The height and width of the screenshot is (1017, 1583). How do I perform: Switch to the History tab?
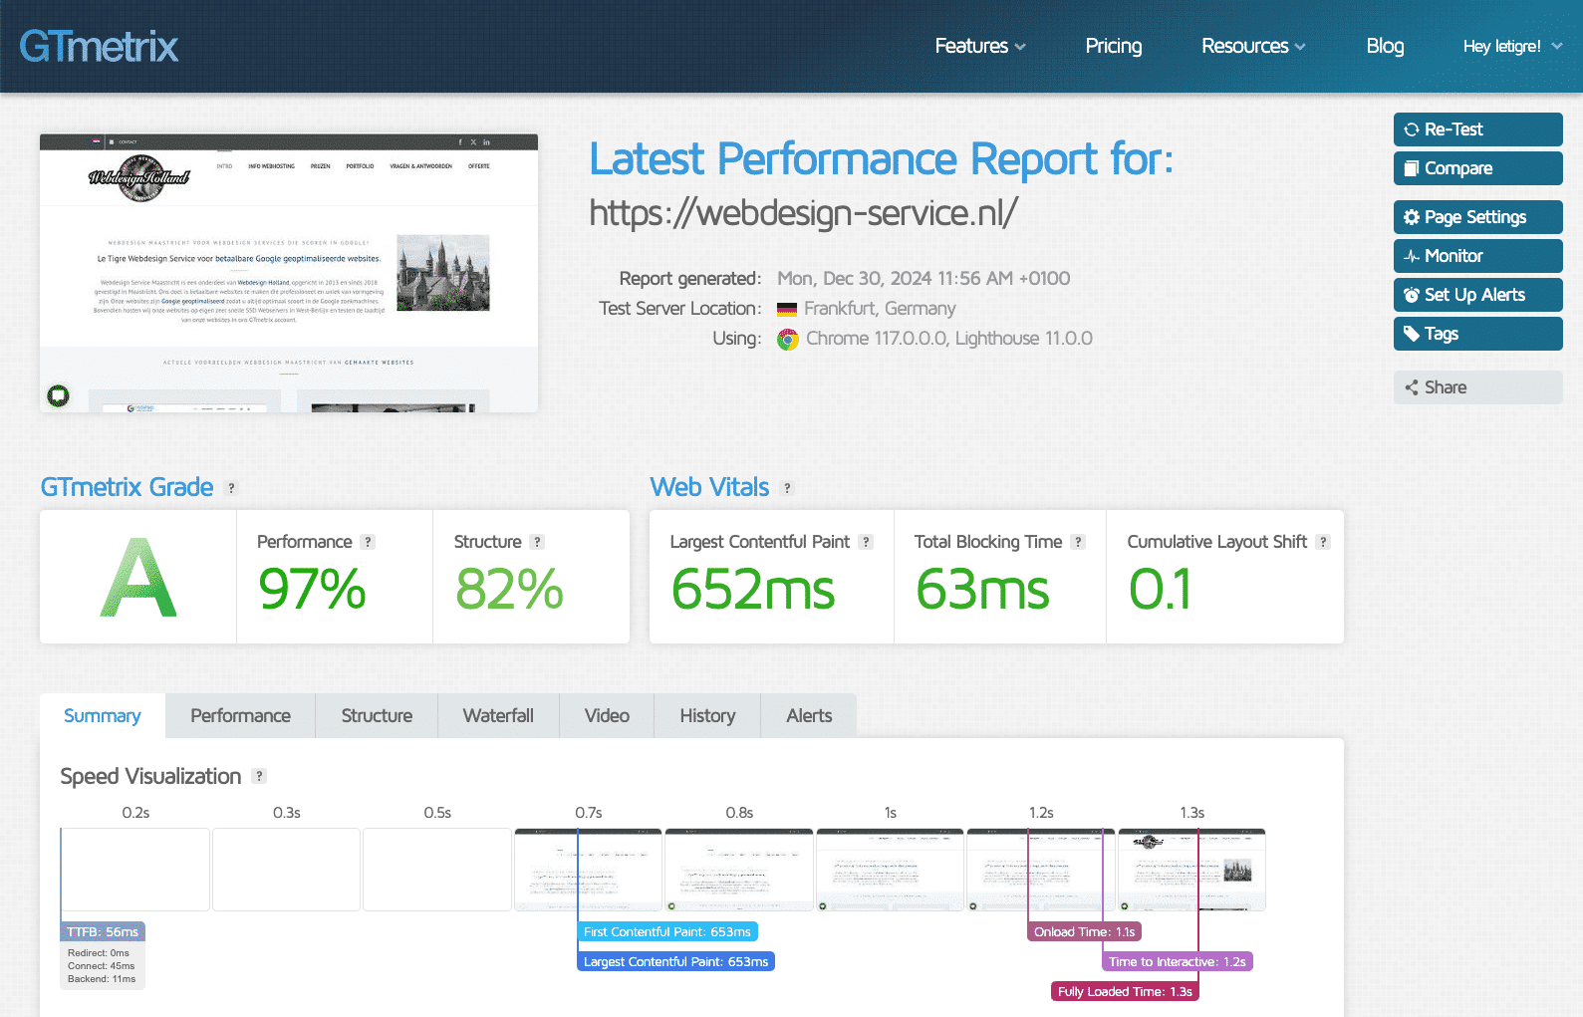click(x=707, y=715)
